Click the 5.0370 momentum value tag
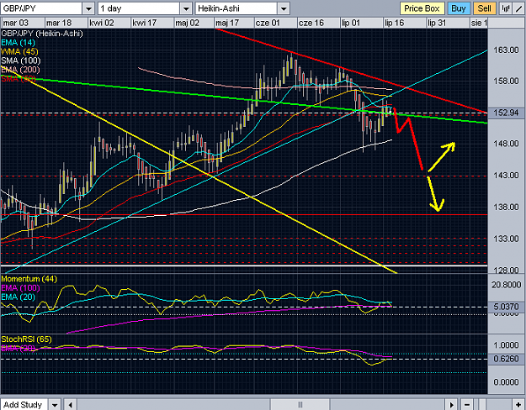 (506, 307)
